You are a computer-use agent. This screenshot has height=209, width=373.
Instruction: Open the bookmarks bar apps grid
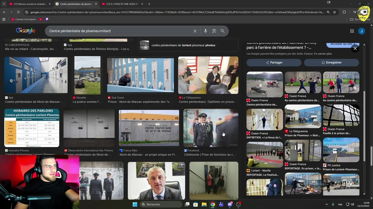pos(4,19)
